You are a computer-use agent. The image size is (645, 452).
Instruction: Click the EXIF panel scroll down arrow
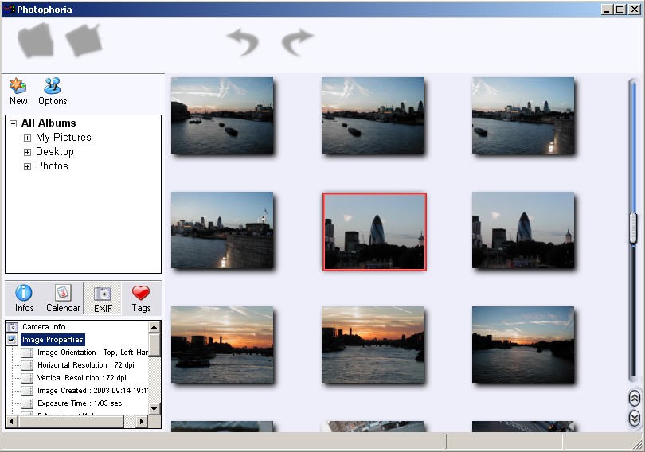click(x=154, y=409)
